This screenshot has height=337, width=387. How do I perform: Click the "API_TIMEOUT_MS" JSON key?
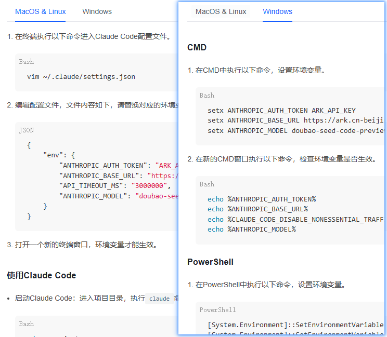pyautogui.click(x=91, y=186)
